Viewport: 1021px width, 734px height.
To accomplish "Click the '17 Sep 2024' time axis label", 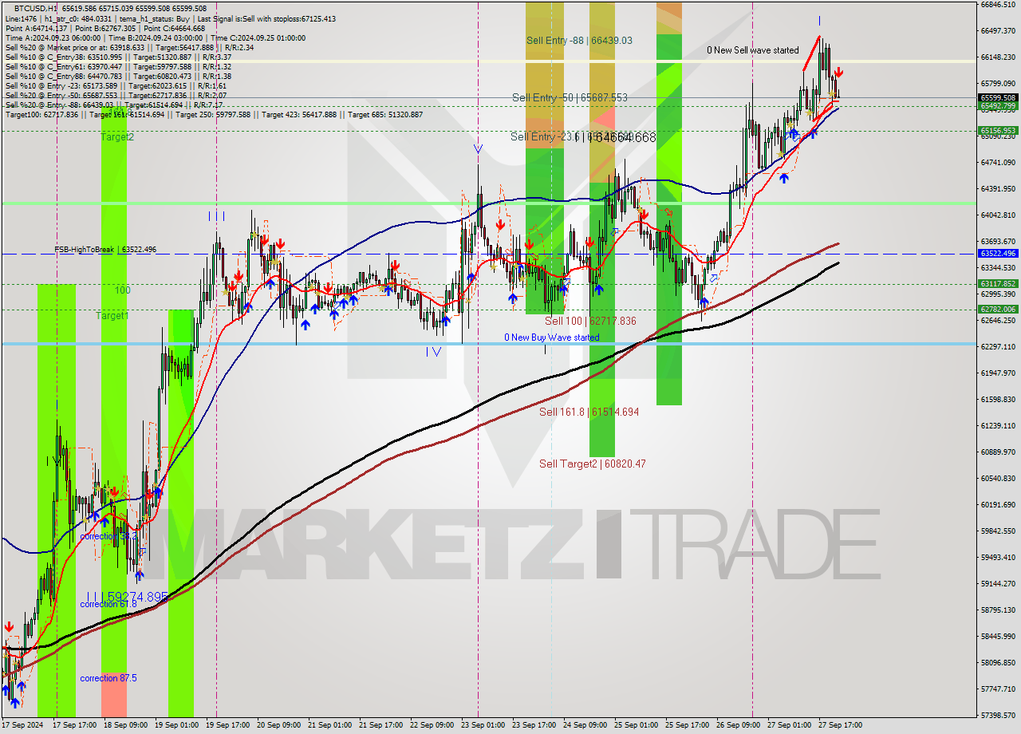I will coord(23,725).
